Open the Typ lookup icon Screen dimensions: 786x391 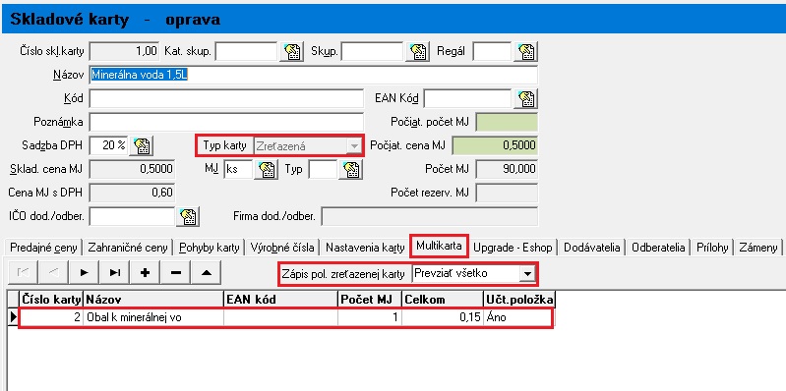pos(350,170)
